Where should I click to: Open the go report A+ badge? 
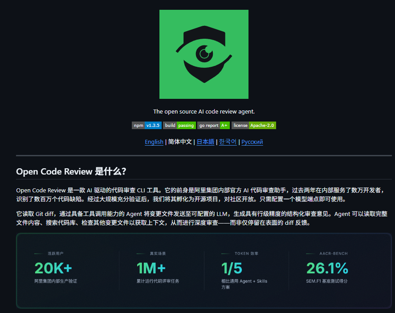click(213, 126)
